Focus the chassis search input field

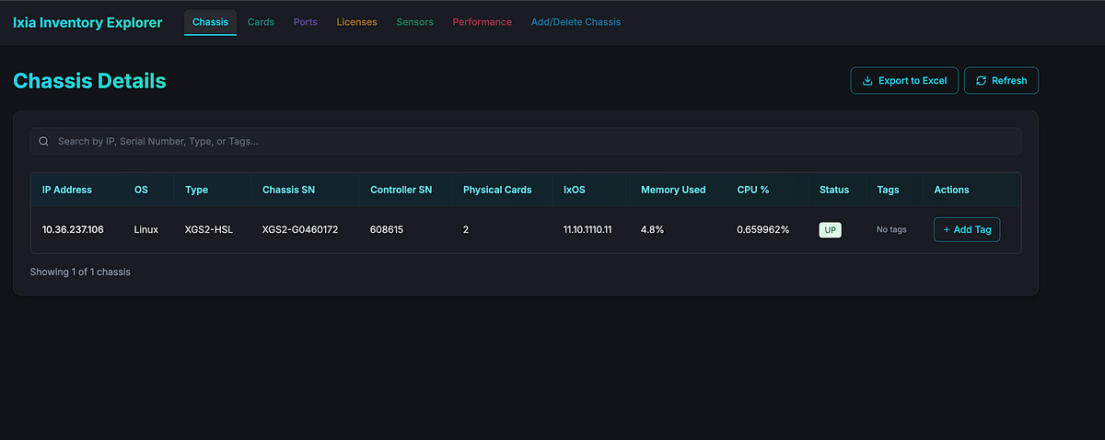[x=526, y=141]
